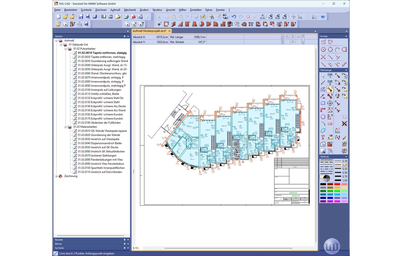Select the rectangle tool in Werkzeuge panel
The width and height of the screenshot is (402, 256).
pyautogui.click(x=323, y=103)
